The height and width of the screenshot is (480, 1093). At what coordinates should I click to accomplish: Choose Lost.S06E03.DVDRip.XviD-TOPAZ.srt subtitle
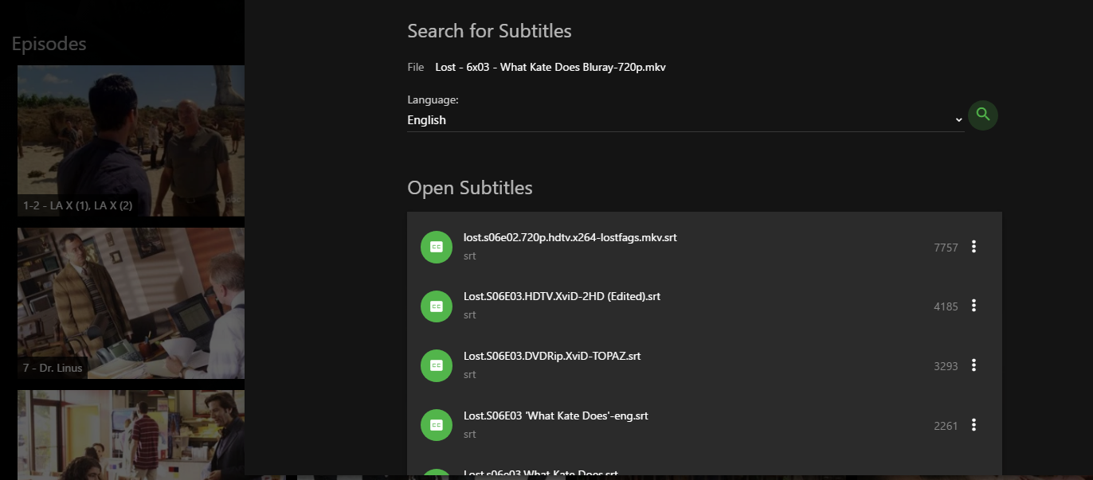(552, 357)
